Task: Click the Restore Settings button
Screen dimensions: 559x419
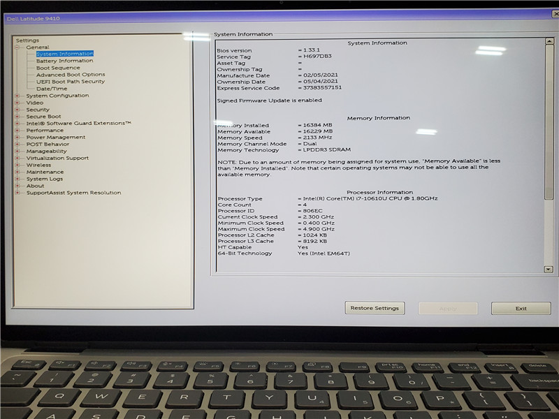Action: [375, 308]
